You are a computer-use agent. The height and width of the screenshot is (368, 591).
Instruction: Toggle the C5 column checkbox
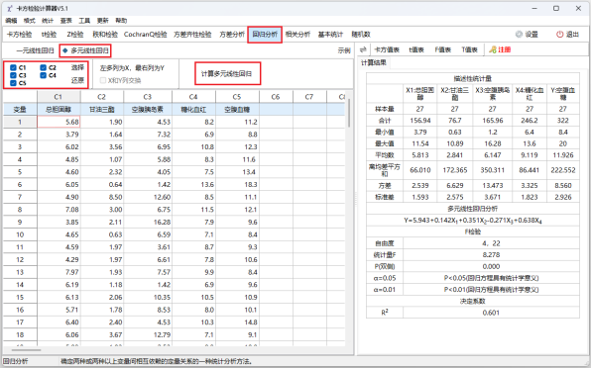click(13, 83)
